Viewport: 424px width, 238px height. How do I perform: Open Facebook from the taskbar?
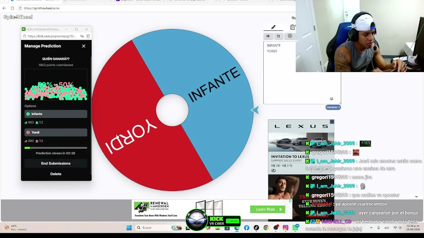246,228
